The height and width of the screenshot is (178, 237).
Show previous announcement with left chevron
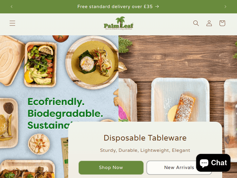tap(12, 7)
